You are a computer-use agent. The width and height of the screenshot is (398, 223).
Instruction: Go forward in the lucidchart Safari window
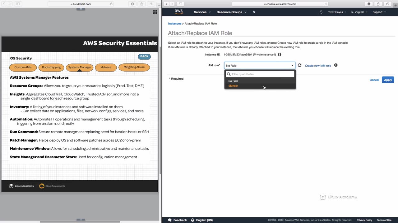[10, 4]
